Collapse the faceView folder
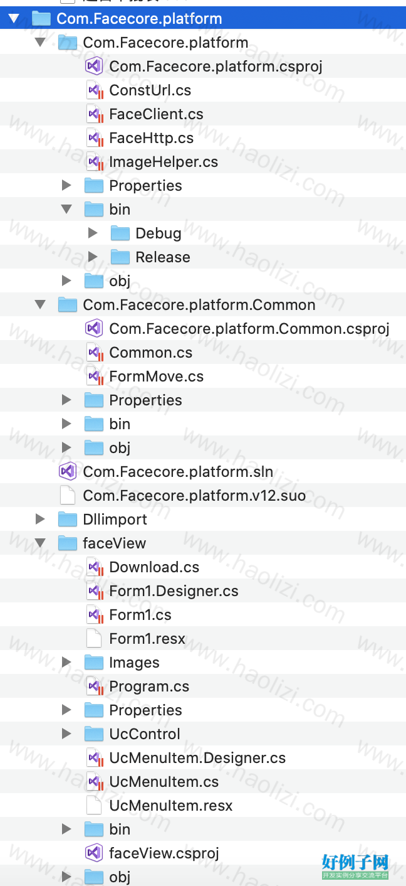406x886 pixels. [40, 543]
